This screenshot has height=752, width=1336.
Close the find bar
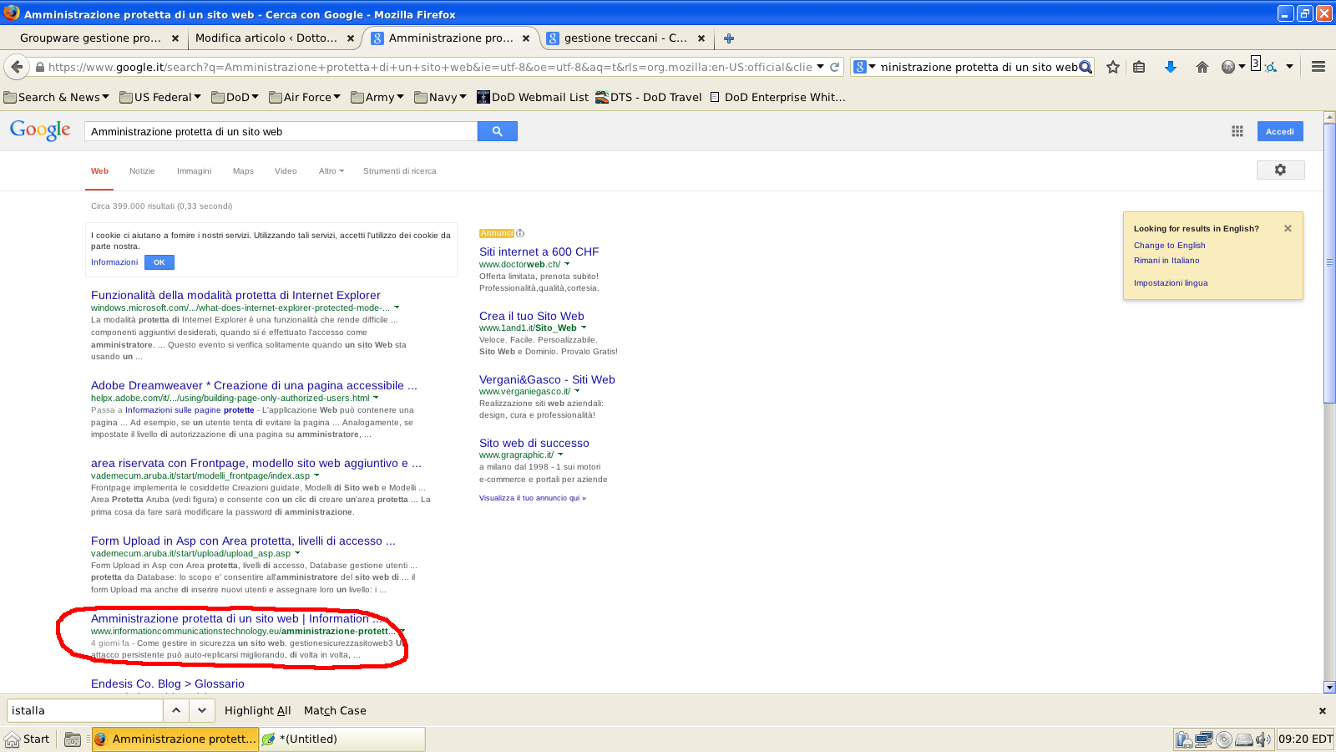[x=1322, y=710]
